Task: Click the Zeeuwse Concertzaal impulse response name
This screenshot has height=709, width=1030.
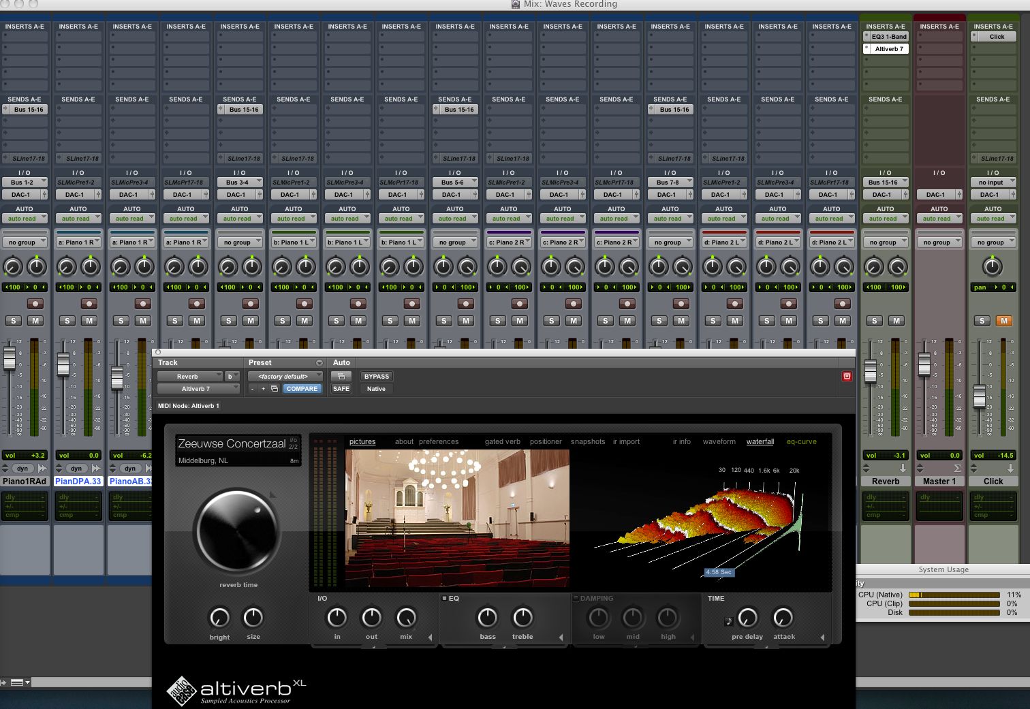Action: 232,443
